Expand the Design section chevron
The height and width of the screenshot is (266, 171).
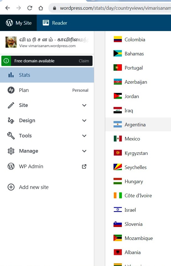coord(84,121)
